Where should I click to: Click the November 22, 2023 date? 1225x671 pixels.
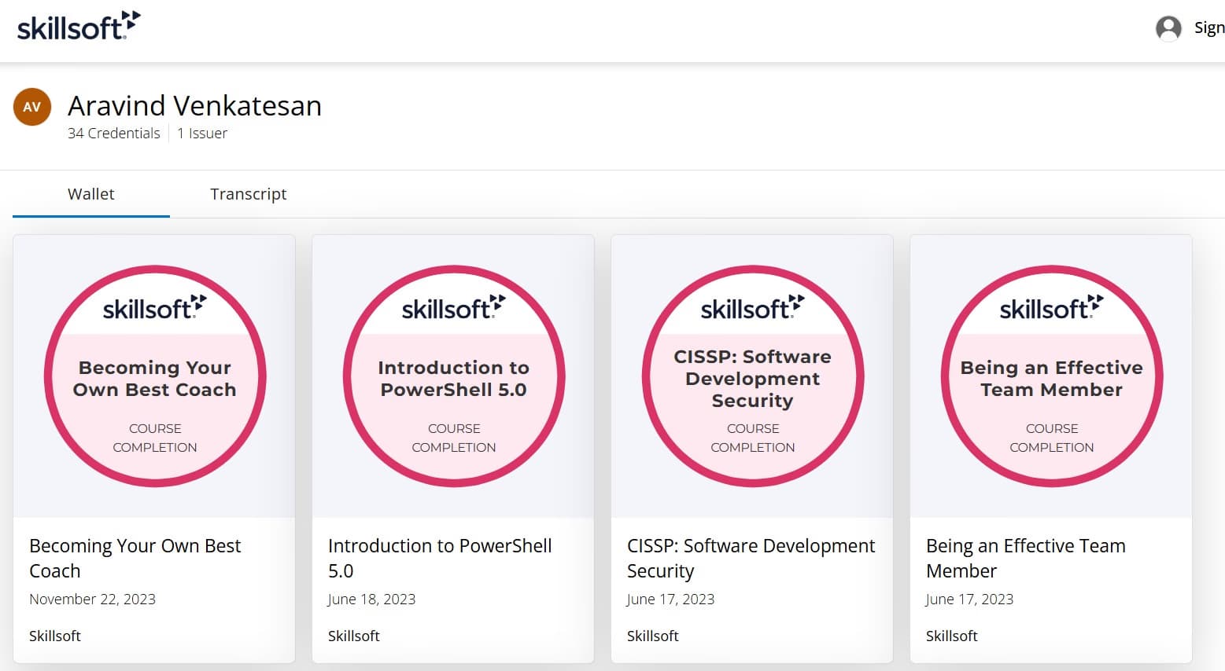point(92,599)
